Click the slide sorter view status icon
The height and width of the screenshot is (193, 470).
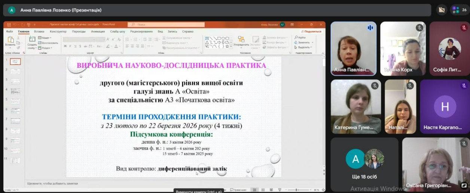263,190
